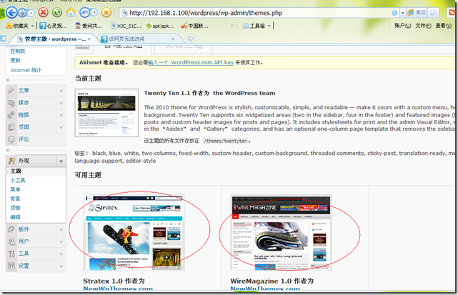Expand the 工具 menu arrow
The image size is (458, 295).
point(61,254)
